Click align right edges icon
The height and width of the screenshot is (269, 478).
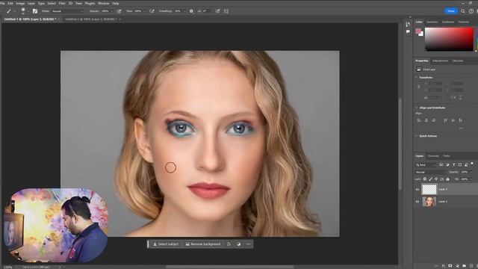(433, 120)
